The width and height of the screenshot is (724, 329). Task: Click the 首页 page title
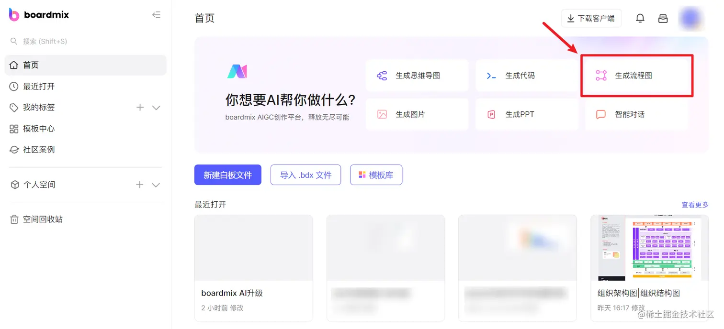pyautogui.click(x=205, y=18)
